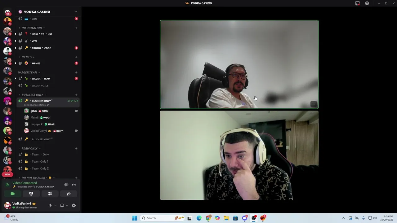
Task: Click Set a channel status link
Action: coord(36,105)
